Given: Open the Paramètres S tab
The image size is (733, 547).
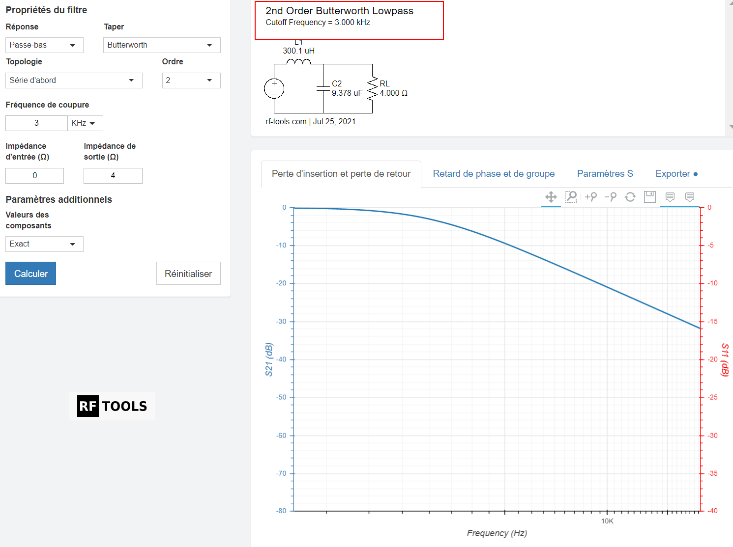Looking at the screenshot, I should pyautogui.click(x=605, y=174).
